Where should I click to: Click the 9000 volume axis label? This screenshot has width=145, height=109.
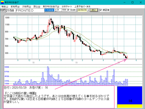pos(7,67)
